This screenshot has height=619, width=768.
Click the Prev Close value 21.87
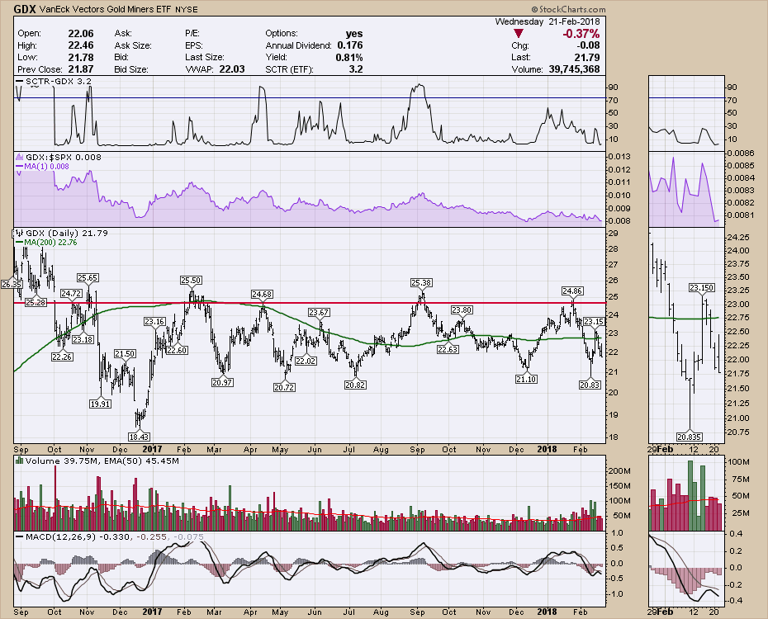[x=81, y=69]
